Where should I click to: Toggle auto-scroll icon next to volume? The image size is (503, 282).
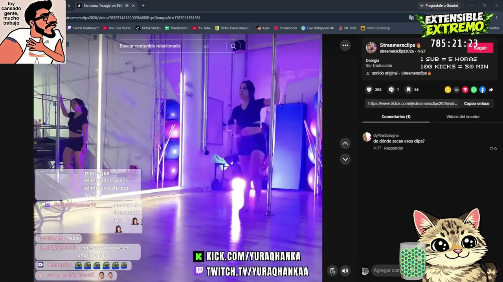332,271
